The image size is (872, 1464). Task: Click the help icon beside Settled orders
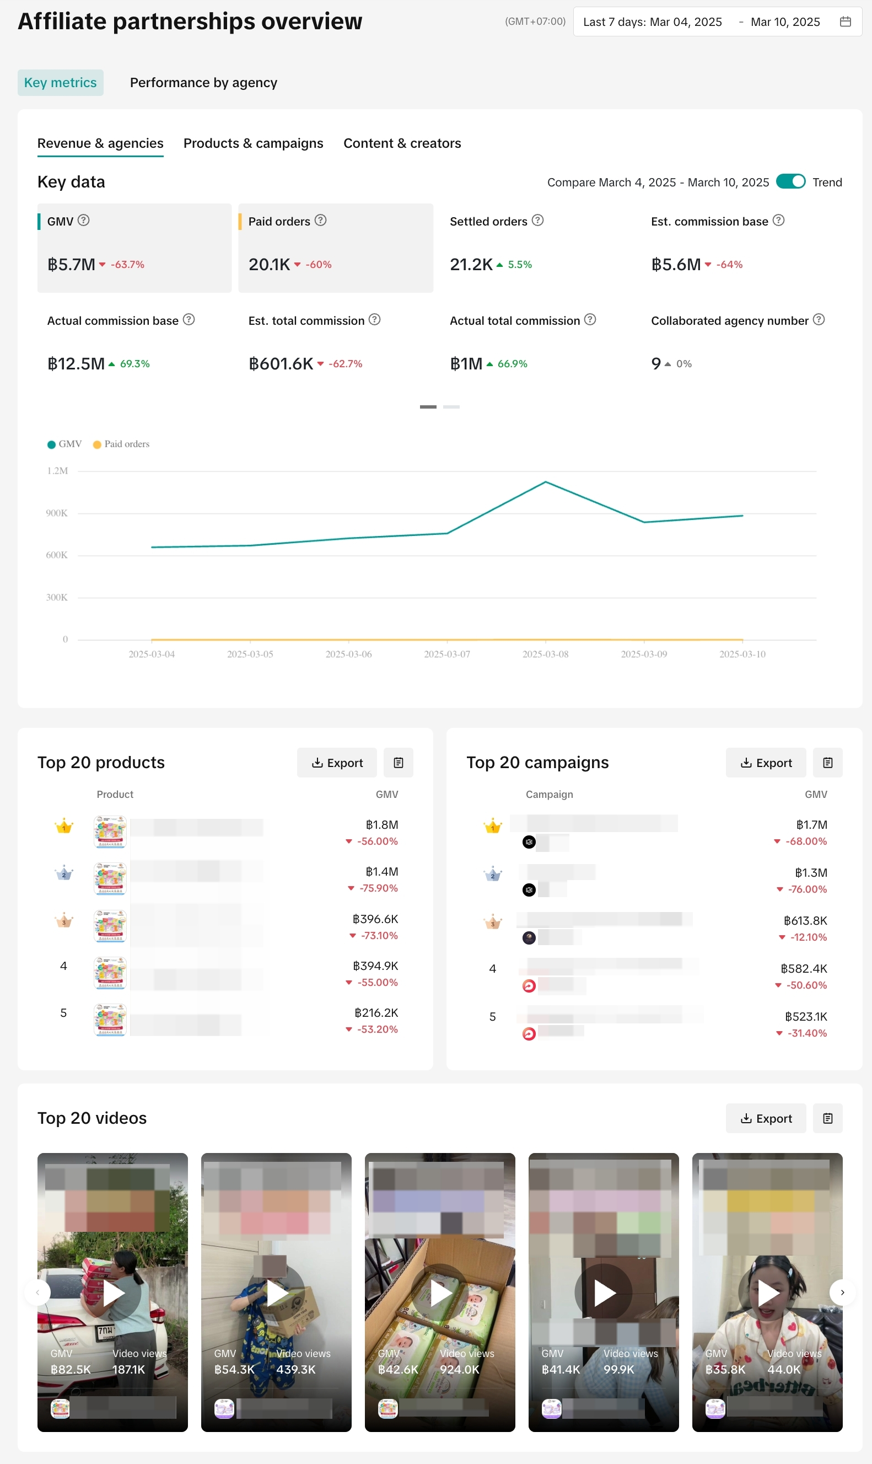pos(537,221)
